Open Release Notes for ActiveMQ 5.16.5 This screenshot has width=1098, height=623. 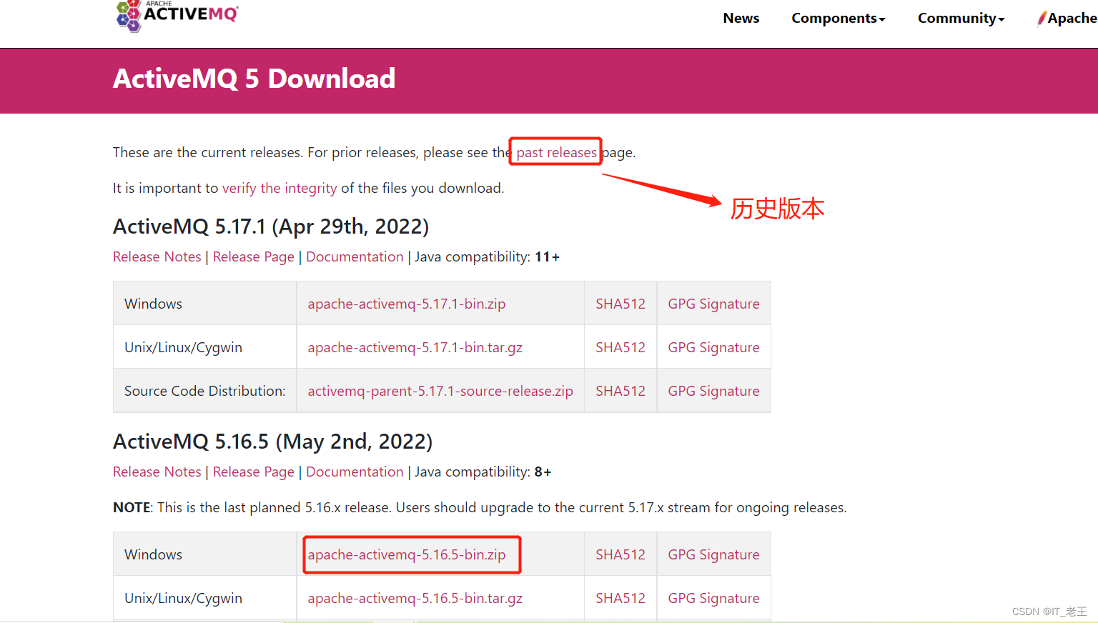click(x=157, y=472)
